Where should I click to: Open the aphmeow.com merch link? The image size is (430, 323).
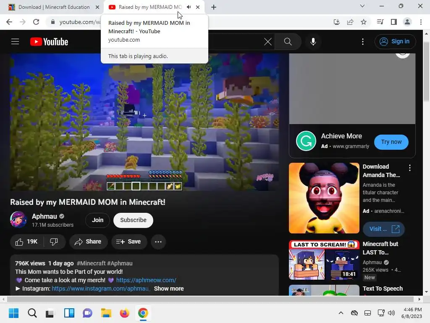coord(146,280)
